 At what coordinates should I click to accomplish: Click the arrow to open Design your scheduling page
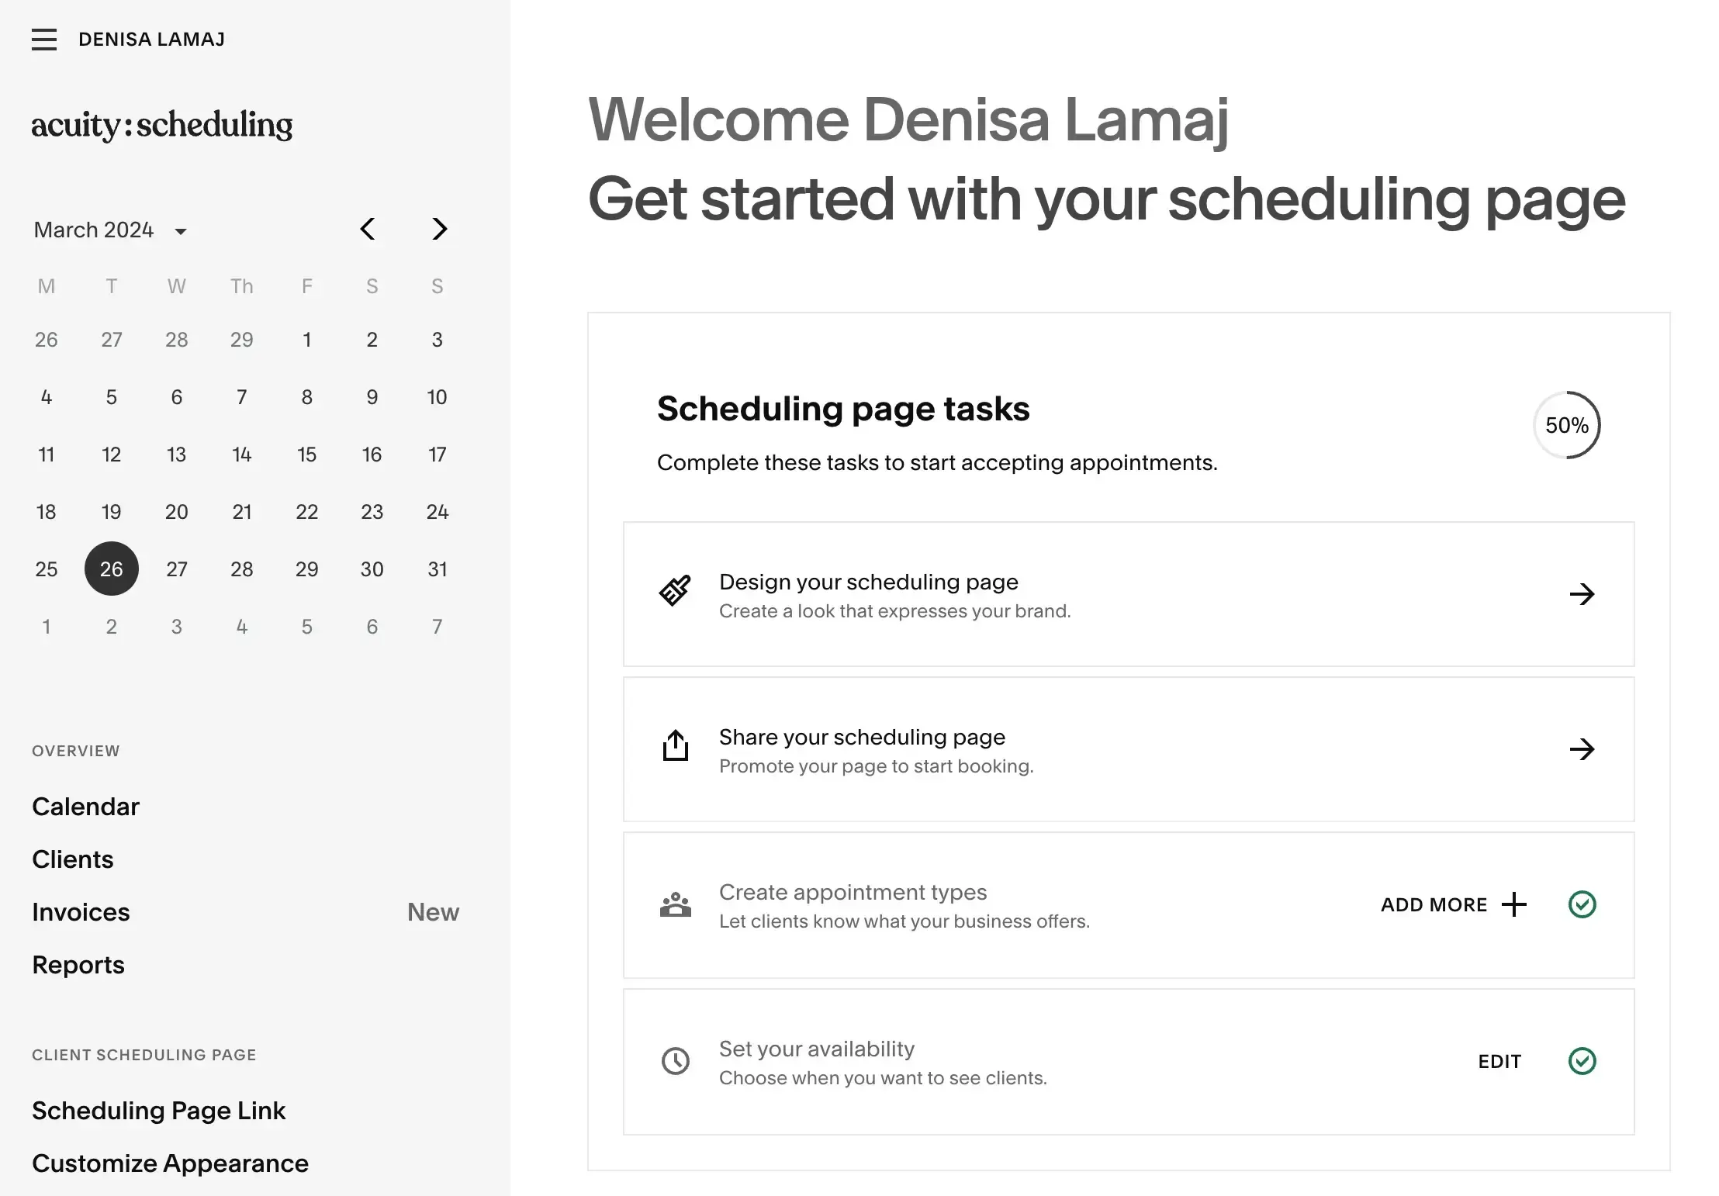pyautogui.click(x=1583, y=594)
